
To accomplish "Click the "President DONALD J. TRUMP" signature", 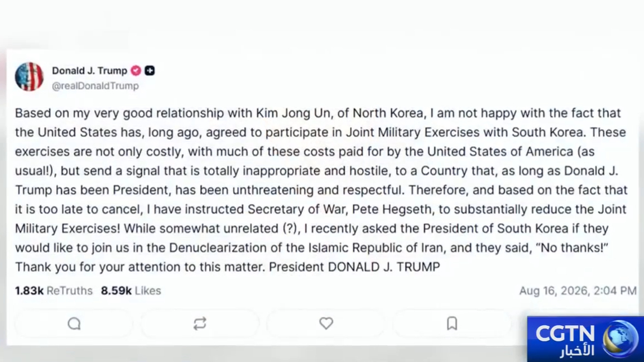I will (x=354, y=267).
